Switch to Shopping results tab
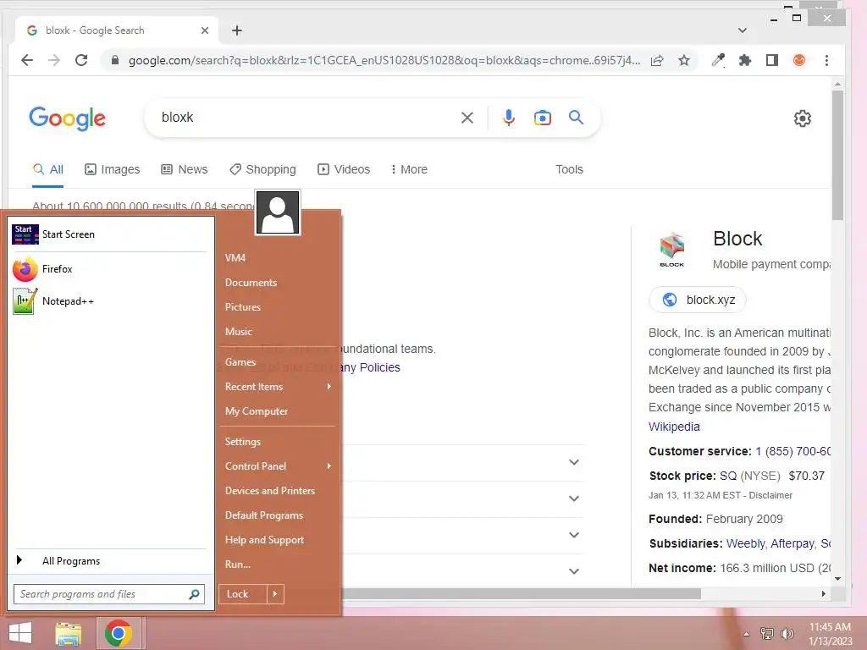 pos(262,169)
